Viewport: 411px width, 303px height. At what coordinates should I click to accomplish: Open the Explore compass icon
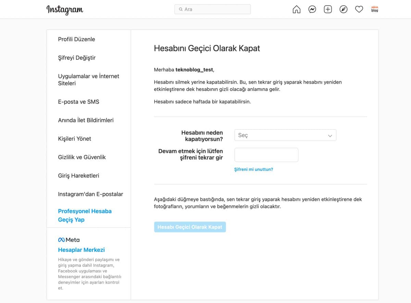coord(343,10)
